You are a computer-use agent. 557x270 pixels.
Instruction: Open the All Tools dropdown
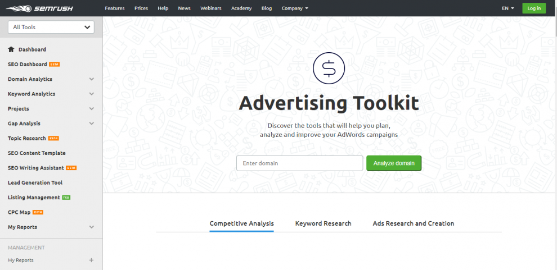pos(51,27)
